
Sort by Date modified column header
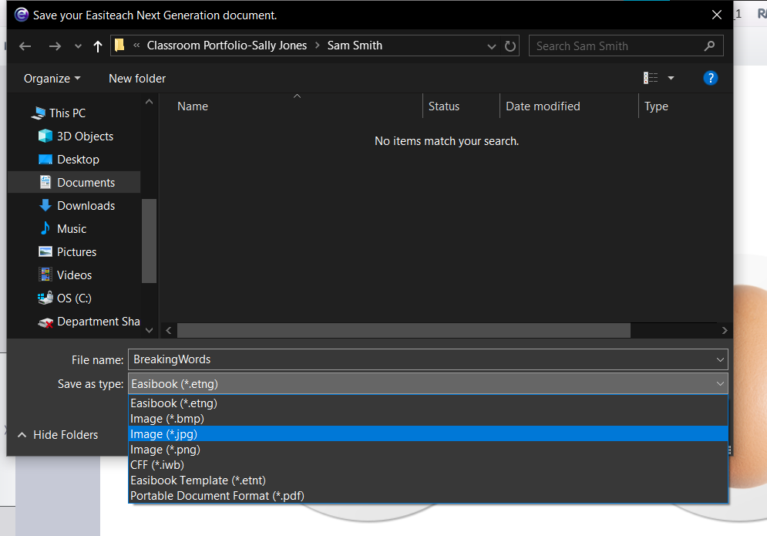pyautogui.click(x=543, y=106)
